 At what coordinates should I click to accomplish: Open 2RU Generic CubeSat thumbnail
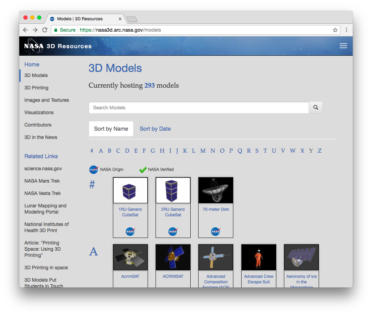click(173, 190)
